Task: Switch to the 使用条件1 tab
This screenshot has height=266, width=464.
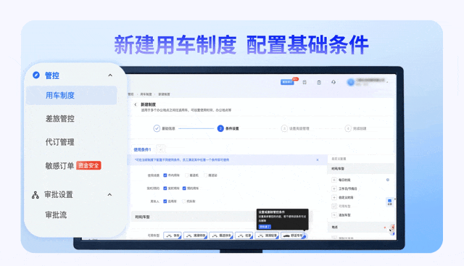Action: [142, 149]
